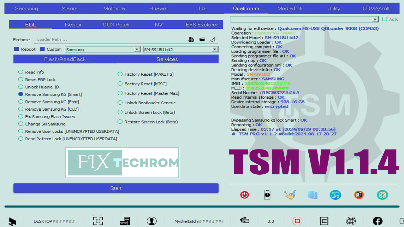Click the red power button icon

tap(245, 195)
